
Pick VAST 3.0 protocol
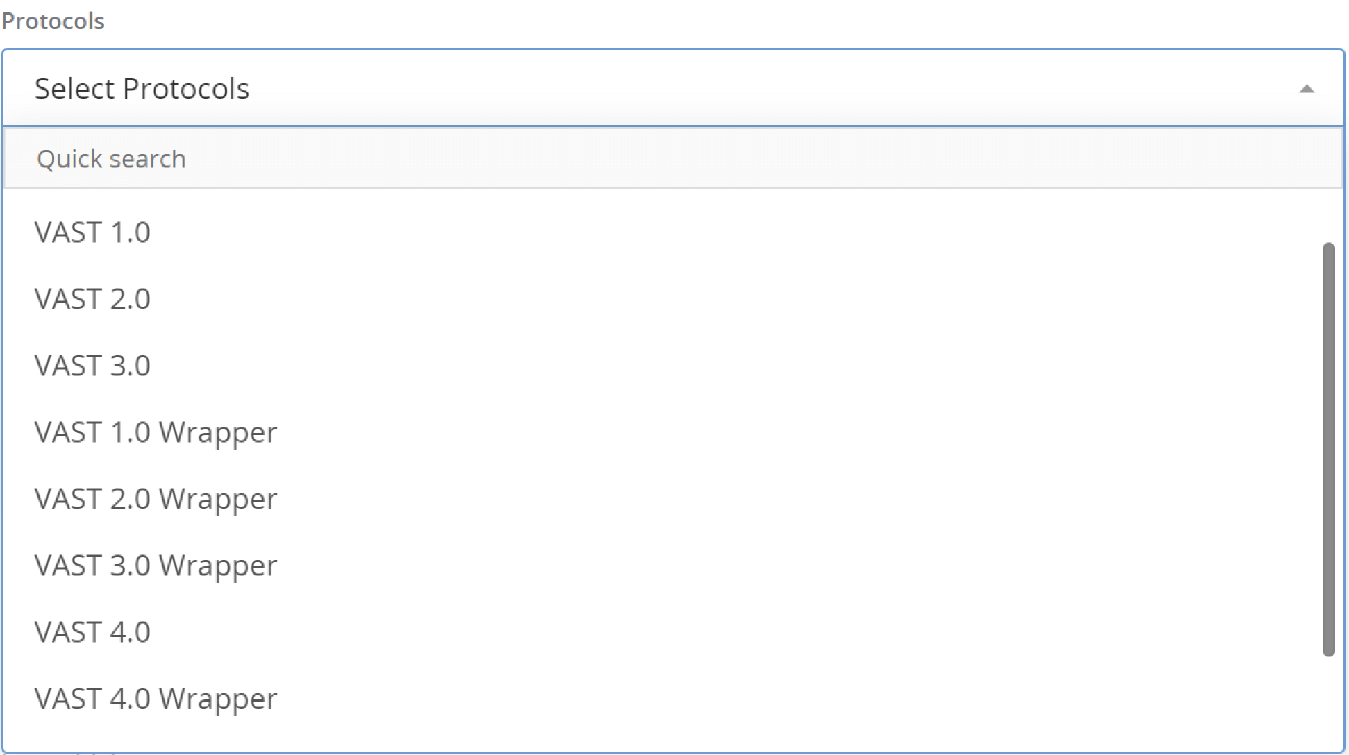coord(92,366)
